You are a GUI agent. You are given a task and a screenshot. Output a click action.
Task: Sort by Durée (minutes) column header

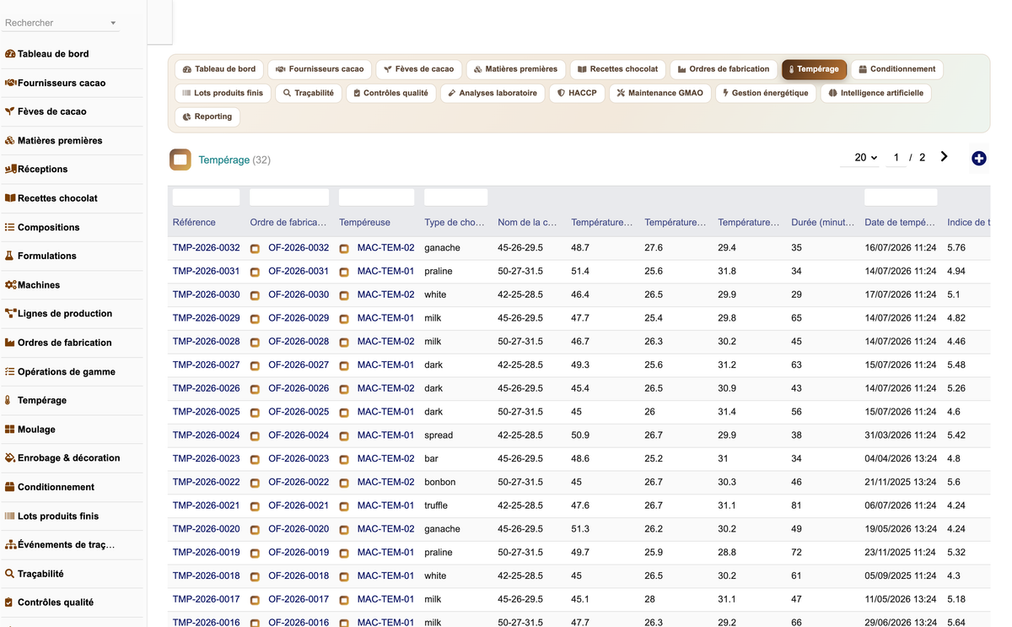pos(822,223)
